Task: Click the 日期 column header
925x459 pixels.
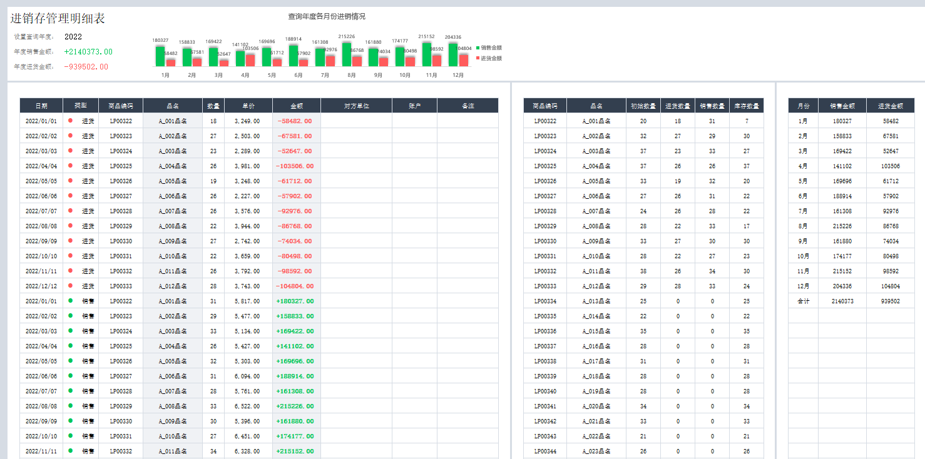Action: point(41,106)
